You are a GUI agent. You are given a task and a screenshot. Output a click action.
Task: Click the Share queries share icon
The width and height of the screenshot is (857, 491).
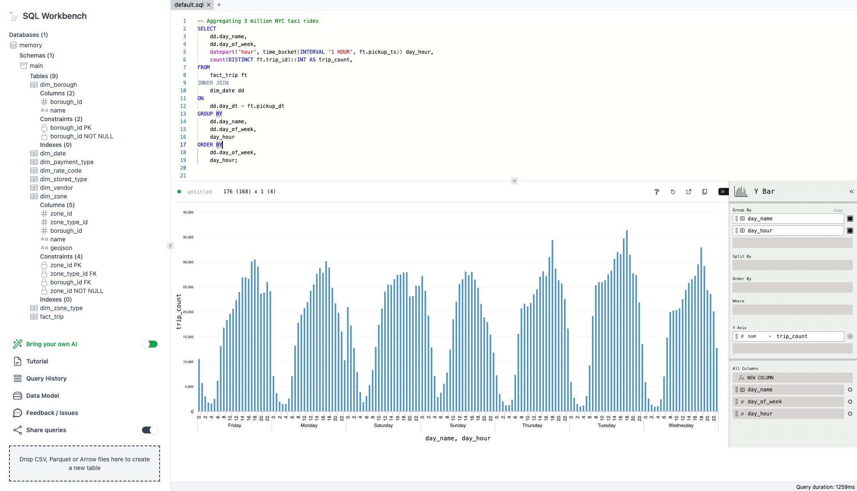[x=18, y=430]
